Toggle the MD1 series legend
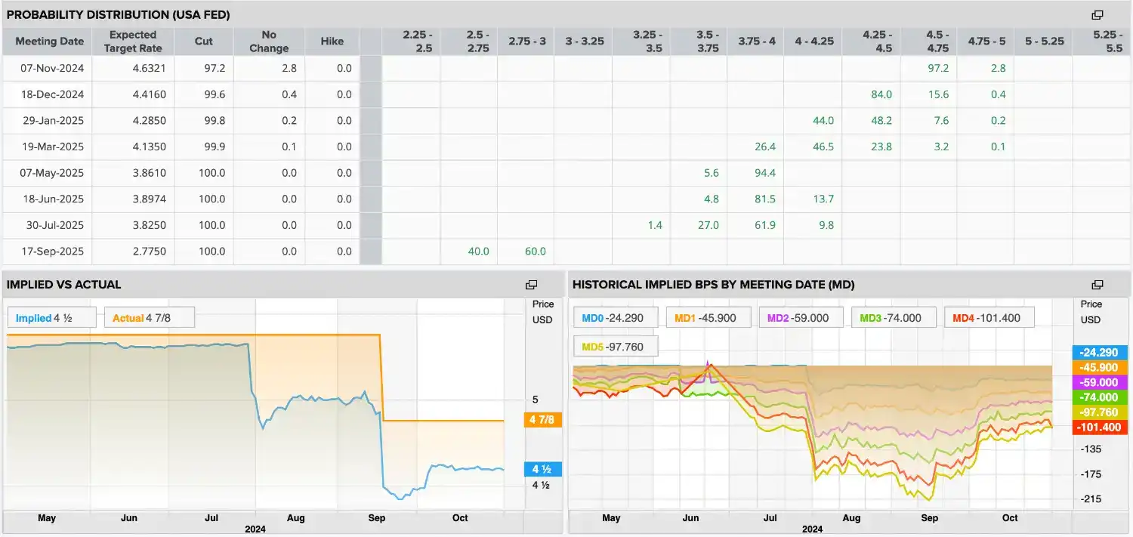Viewport: 1133px width, 537px height. tap(709, 318)
